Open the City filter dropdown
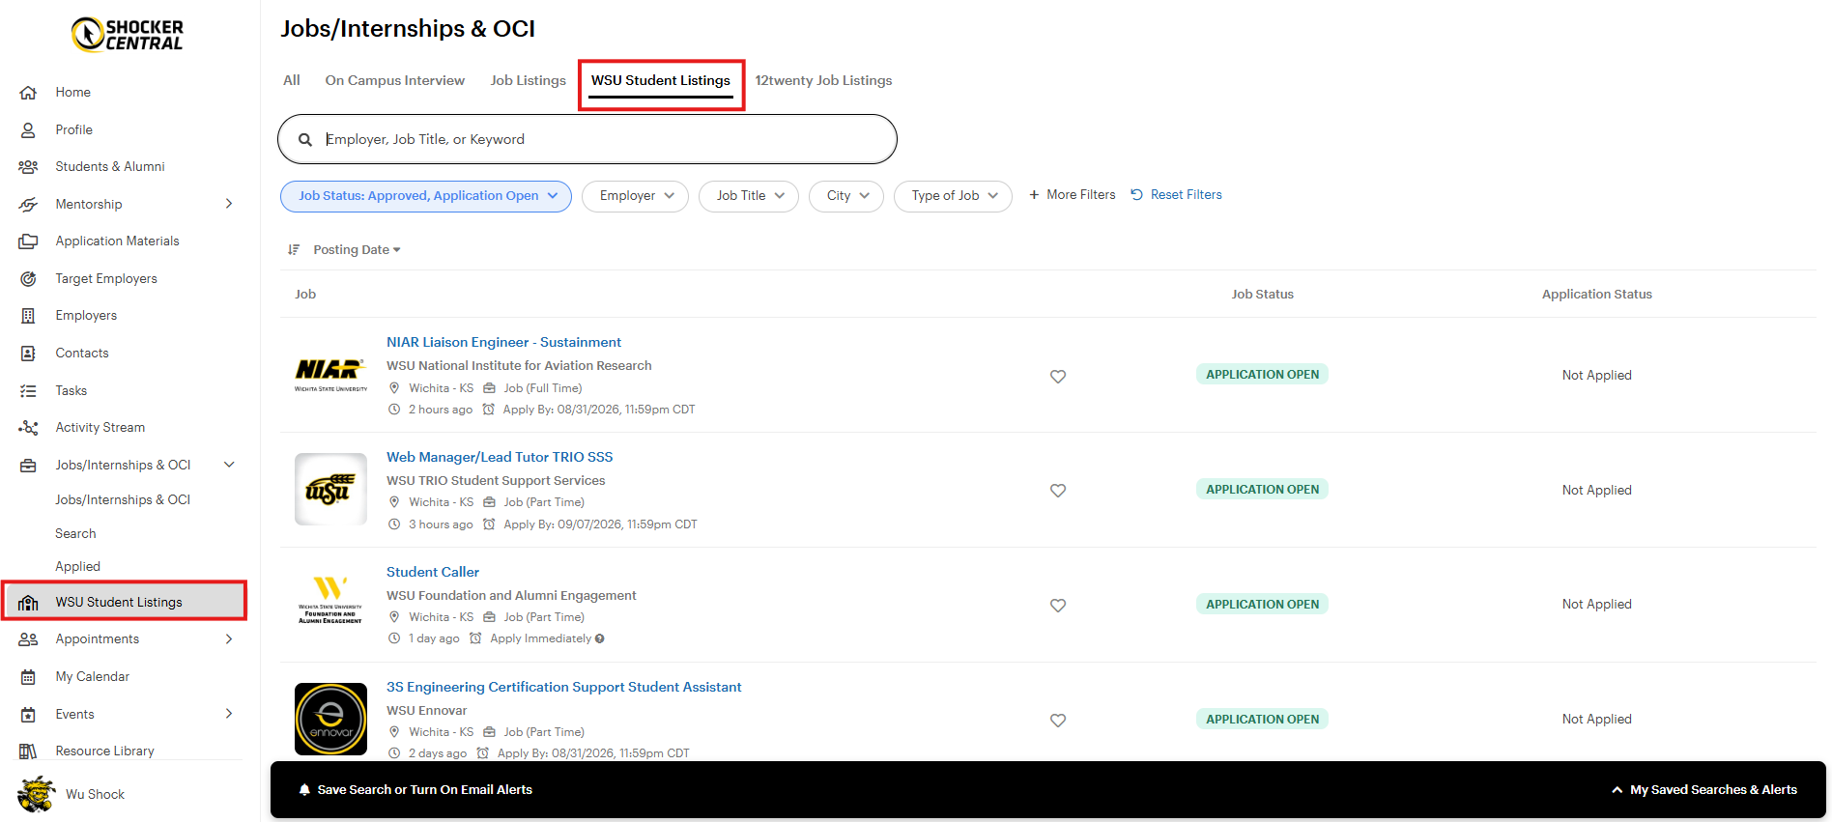Screen dimensions: 1832x822 click(x=846, y=196)
